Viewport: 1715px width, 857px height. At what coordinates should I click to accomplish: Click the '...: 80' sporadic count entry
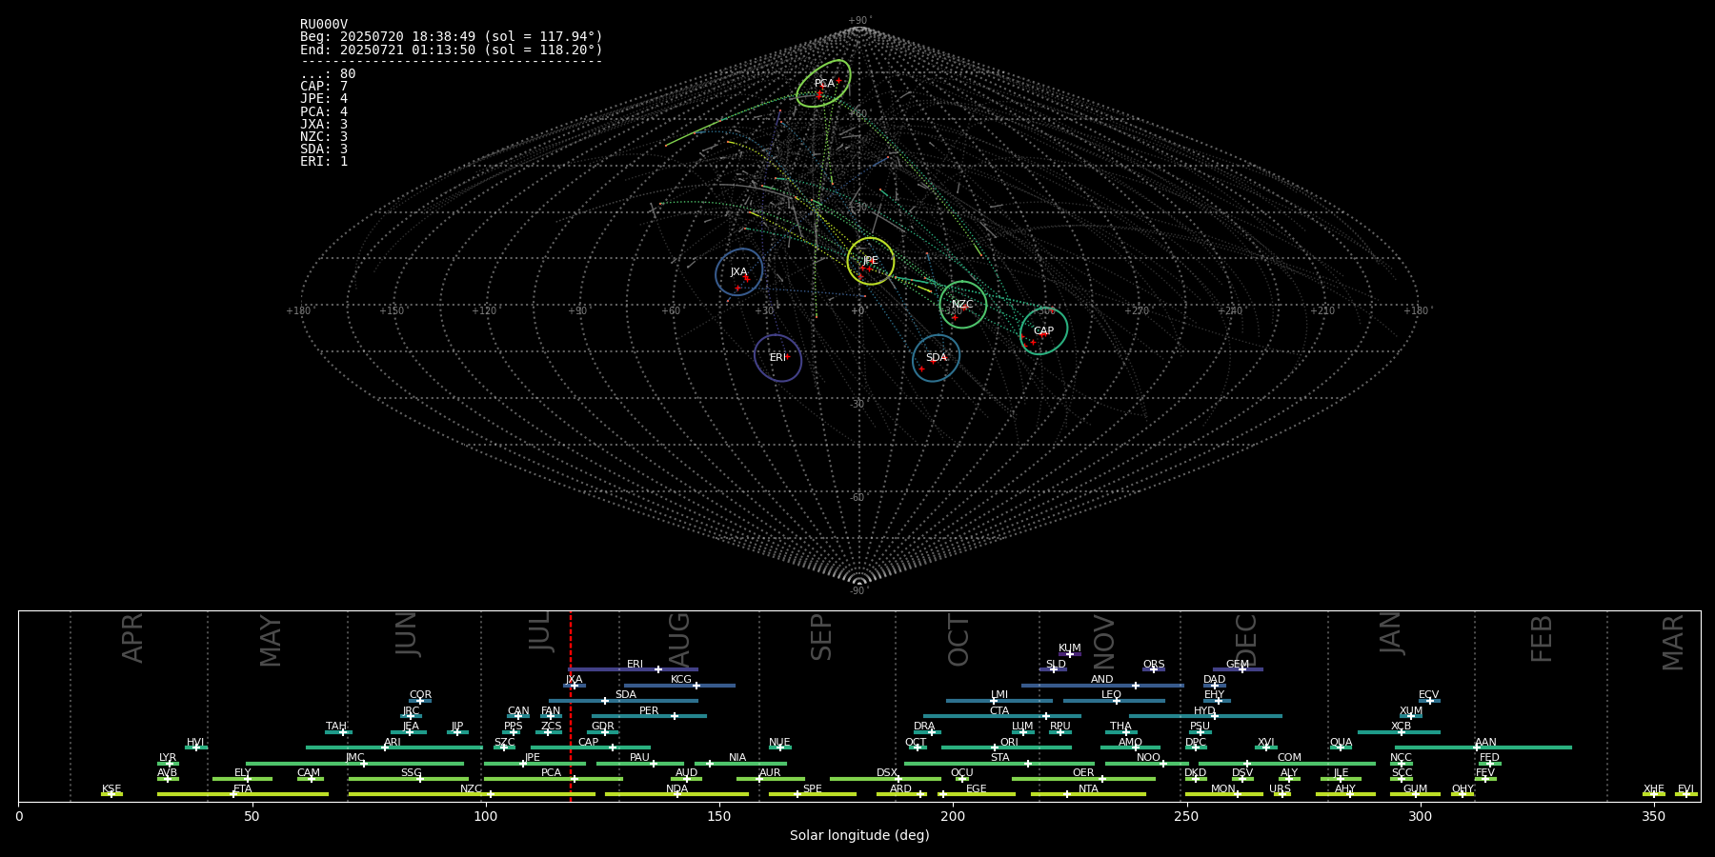pos(328,74)
